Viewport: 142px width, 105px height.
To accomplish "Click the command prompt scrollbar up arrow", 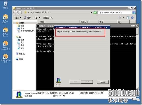I will [137, 29].
